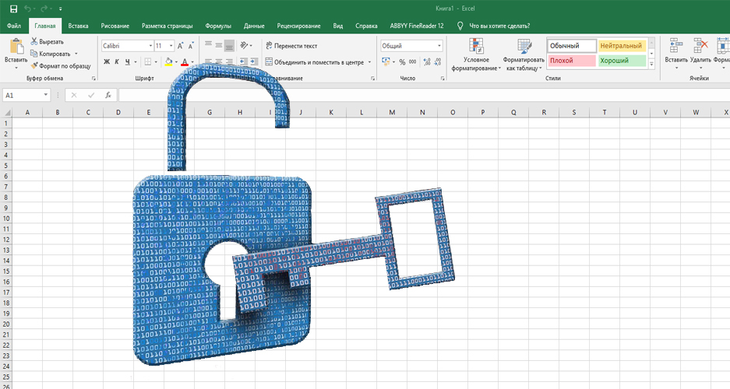Click the Undo arrow icon

[x=27, y=9]
